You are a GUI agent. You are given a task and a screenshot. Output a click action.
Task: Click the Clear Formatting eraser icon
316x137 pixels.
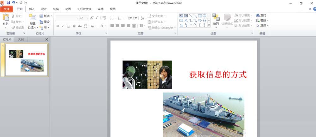(104, 18)
